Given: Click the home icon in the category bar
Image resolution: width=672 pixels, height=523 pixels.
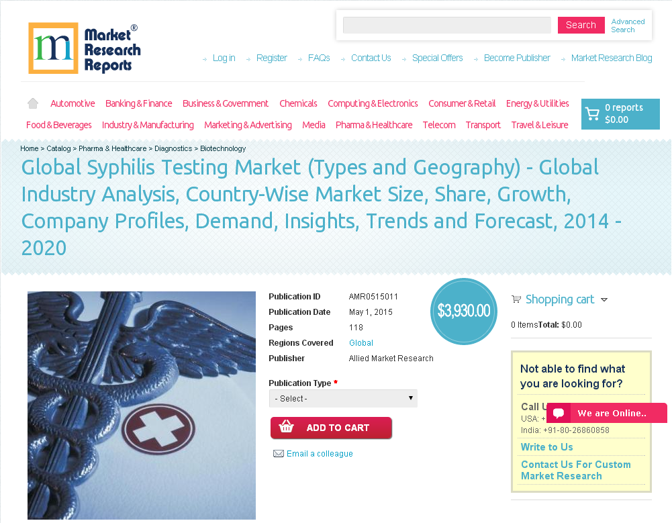Looking at the screenshot, I should pos(32,103).
